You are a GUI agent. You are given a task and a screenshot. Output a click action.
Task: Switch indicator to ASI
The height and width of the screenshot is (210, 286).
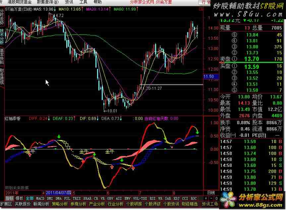pos(119,198)
